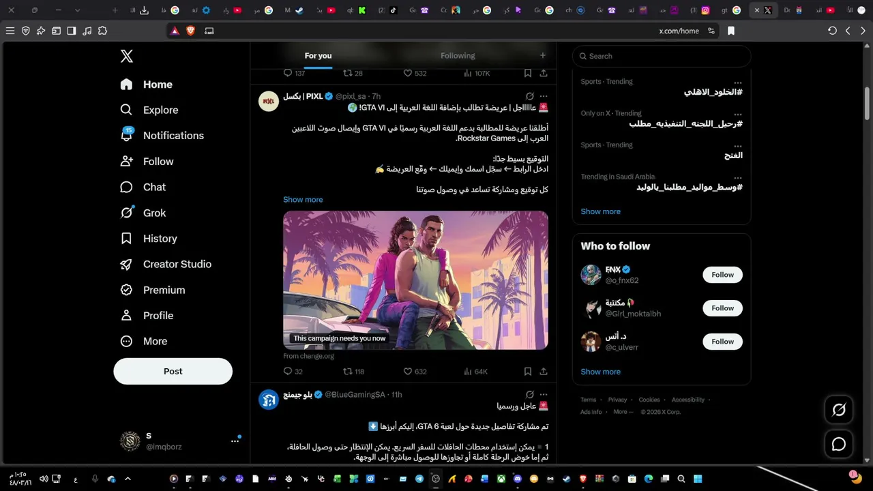Open the Brave VPN shield icon

pyautogui.click(x=26, y=31)
